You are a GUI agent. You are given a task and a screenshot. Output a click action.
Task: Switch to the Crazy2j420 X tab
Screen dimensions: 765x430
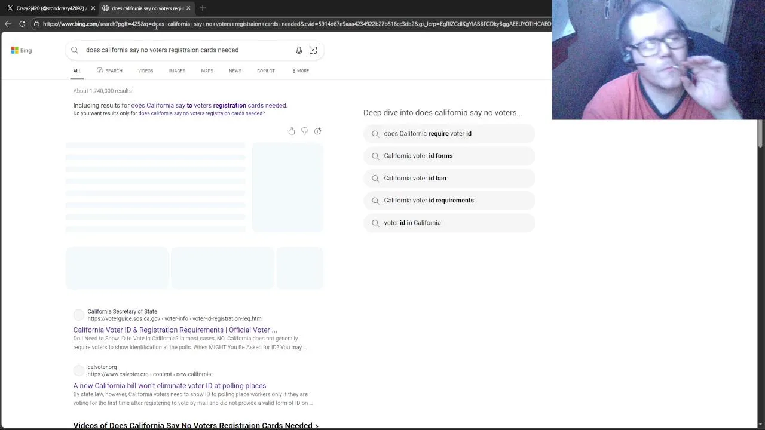pyautogui.click(x=50, y=8)
